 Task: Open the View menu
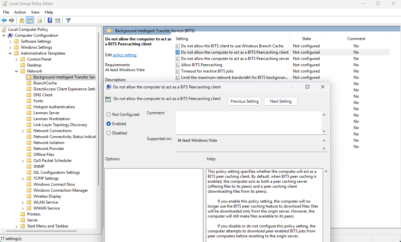pos(35,12)
